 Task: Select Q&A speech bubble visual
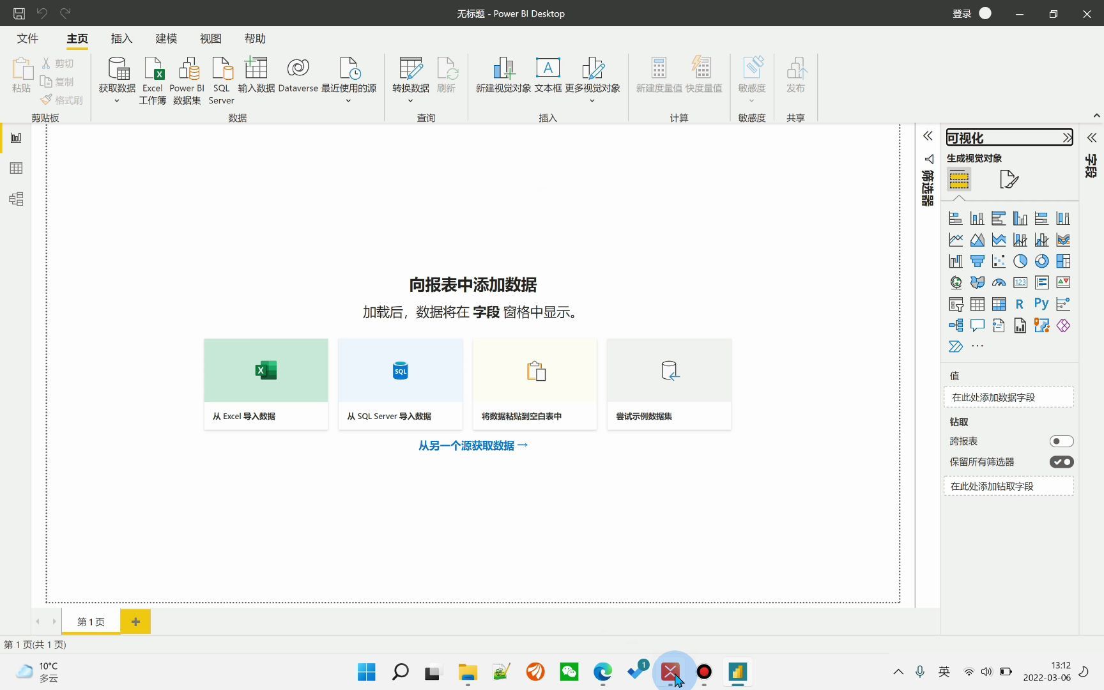[977, 326]
